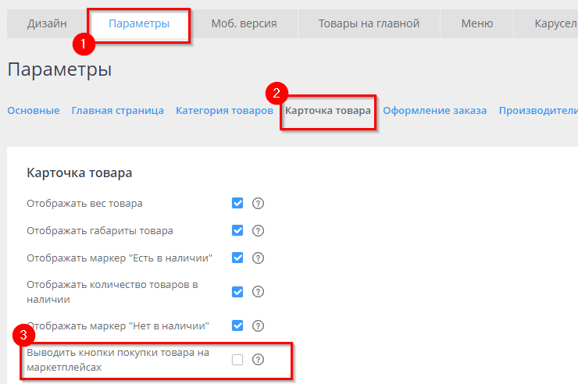Viewport: 578px width, 384px height.
Task: Enable "Выводить кнопки покупки товара на маркетплейсах"
Action: click(x=237, y=360)
